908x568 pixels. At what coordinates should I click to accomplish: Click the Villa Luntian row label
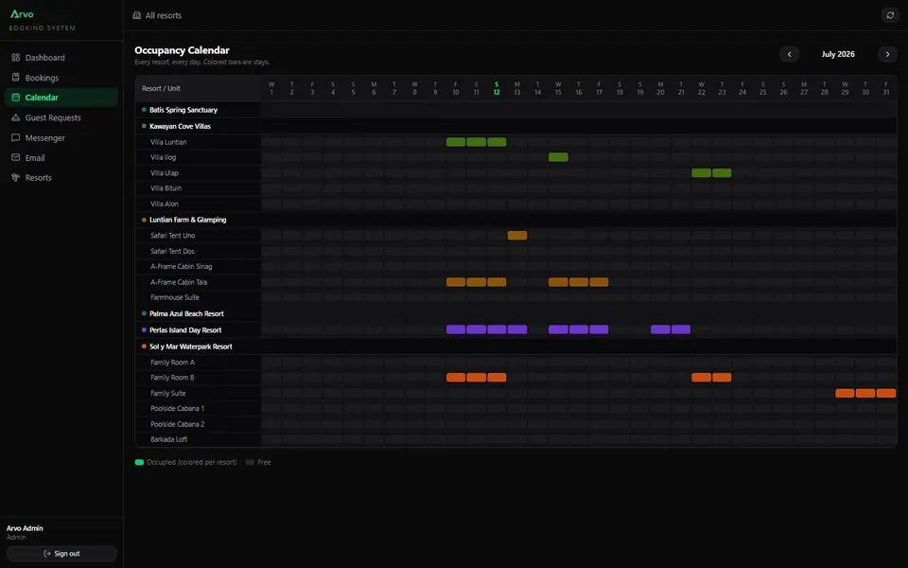coord(168,142)
